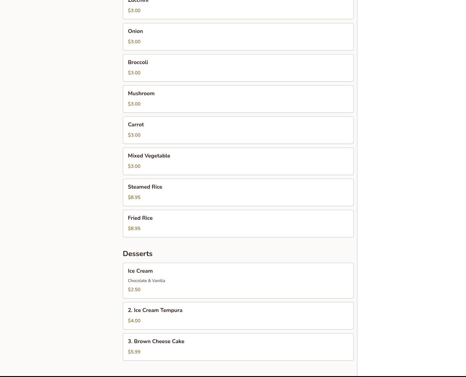Pick the Fried Rice menu item

coord(238,223)
